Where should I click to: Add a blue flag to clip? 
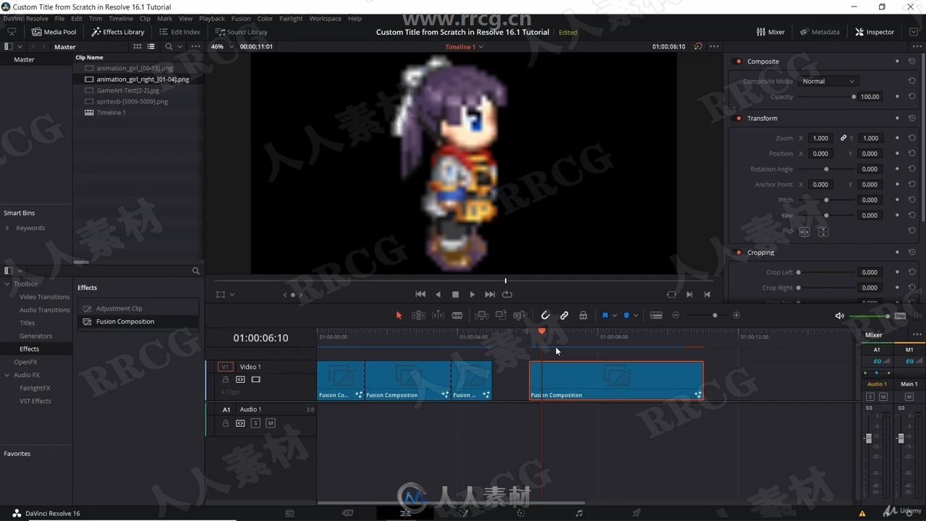pyautogui.click(x=605, y=315)
